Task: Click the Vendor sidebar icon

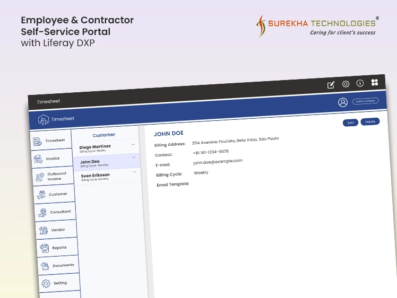Action: [44, 231]
